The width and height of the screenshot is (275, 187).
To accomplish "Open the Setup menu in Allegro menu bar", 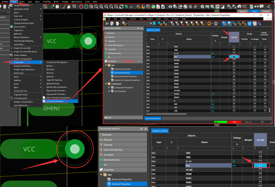I will tap(14, 2).
